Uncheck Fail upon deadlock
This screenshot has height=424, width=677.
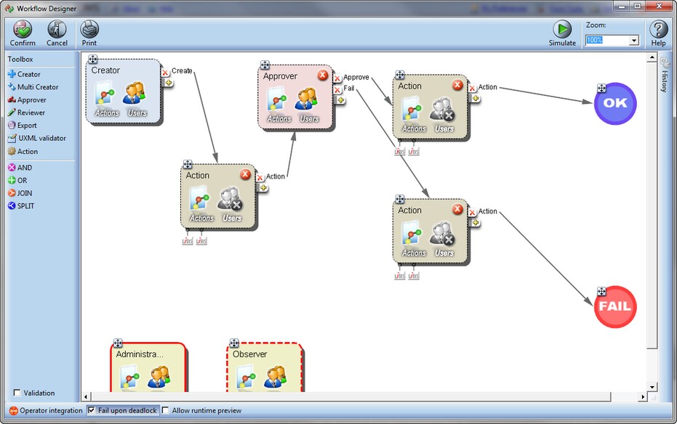(91, 410)
